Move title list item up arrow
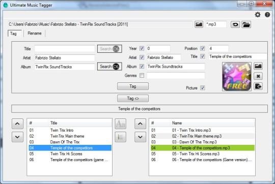 17,124
